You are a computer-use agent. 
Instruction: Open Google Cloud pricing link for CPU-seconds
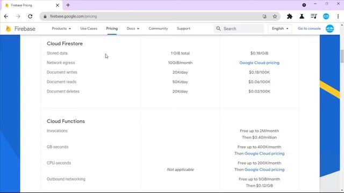tap(264, 169)
